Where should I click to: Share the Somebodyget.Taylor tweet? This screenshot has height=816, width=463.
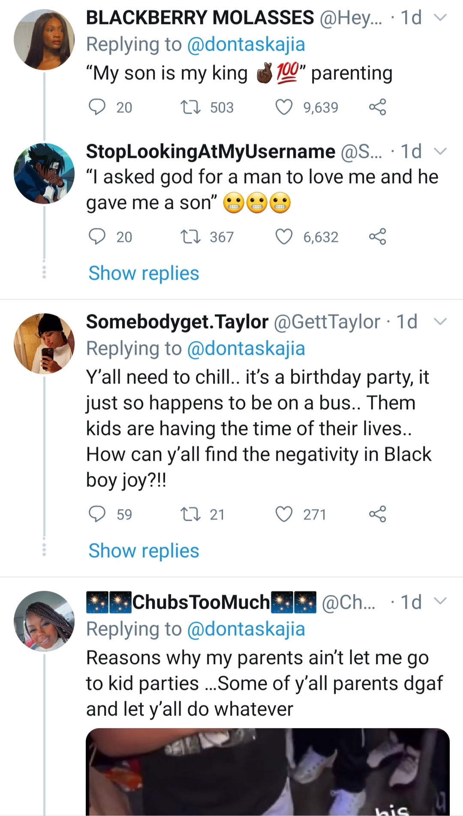377,514
